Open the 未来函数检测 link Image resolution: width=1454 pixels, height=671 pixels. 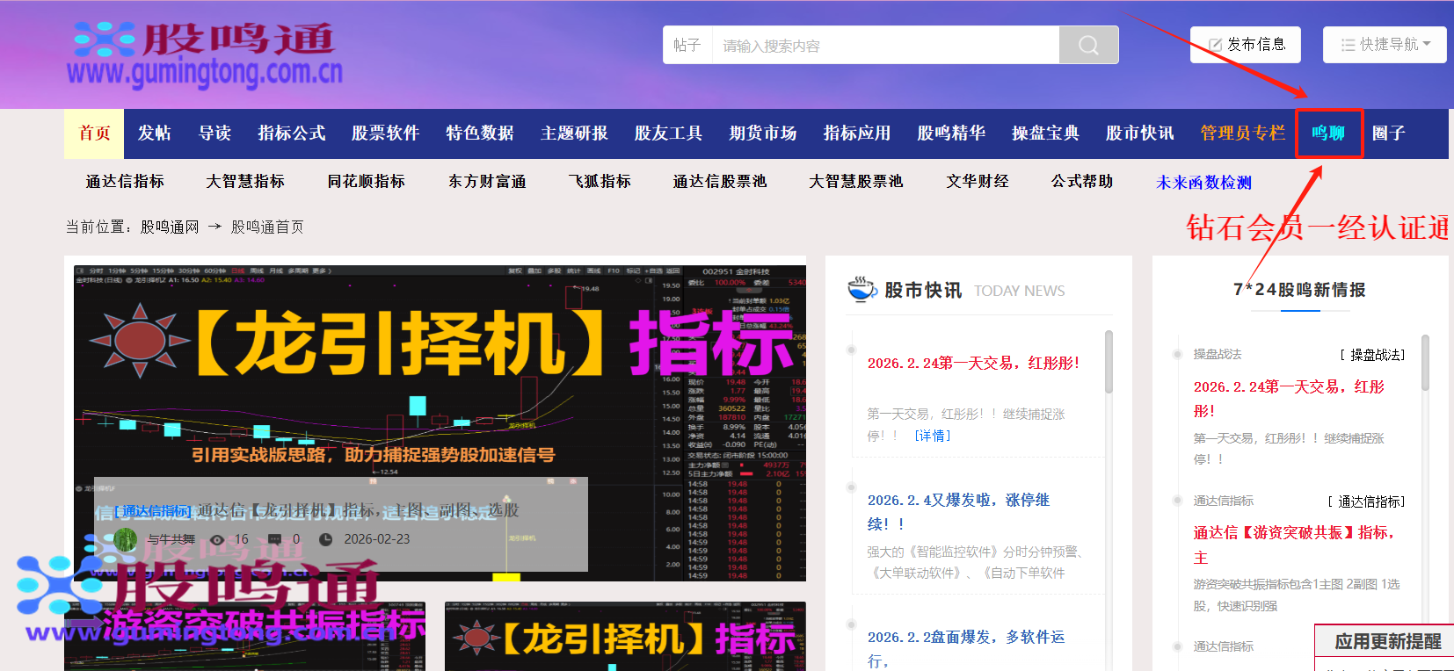[x=1203, y=183]
